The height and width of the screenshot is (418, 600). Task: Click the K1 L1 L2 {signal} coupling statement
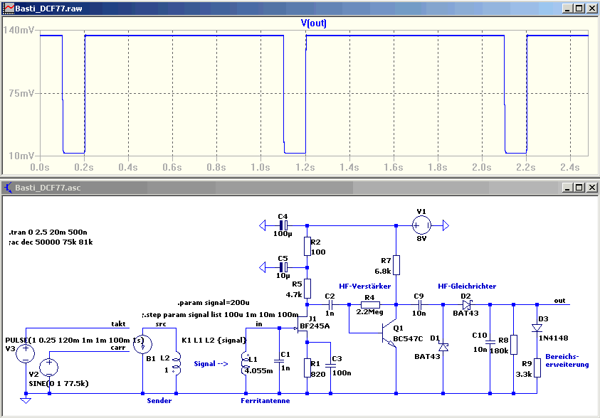[x=214, y=340]
